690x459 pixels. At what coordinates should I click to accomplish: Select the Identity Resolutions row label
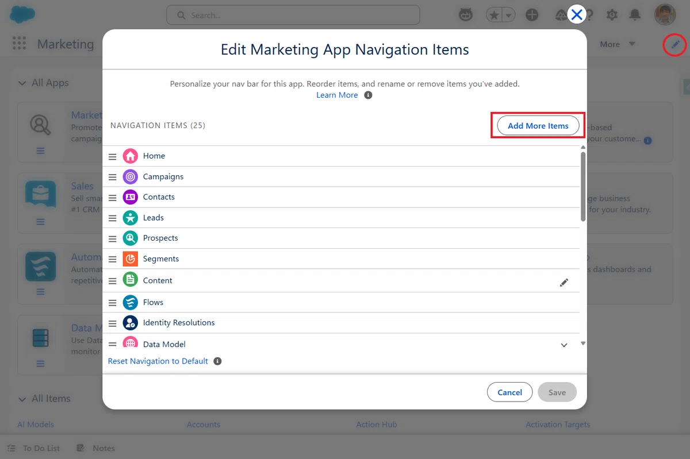pos(179,323)
